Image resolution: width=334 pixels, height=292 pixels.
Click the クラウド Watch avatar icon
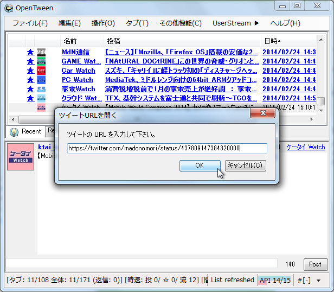[x=41, y=98]
